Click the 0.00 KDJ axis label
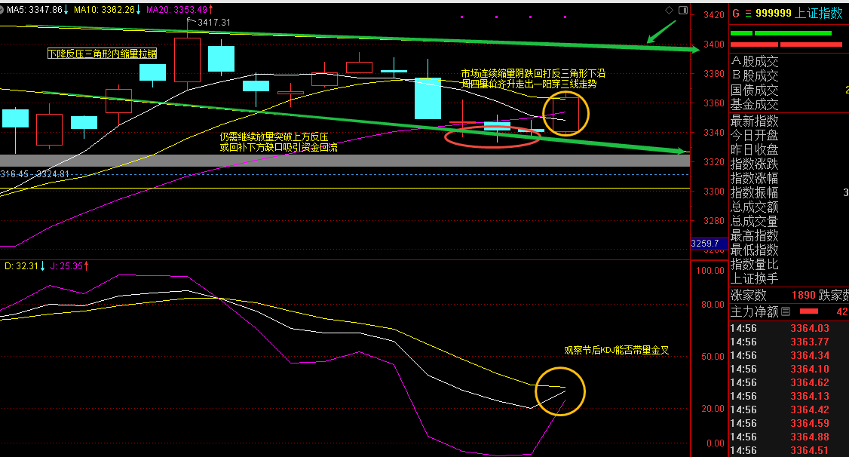The image size is (849, 457). [x=716, y=443]
